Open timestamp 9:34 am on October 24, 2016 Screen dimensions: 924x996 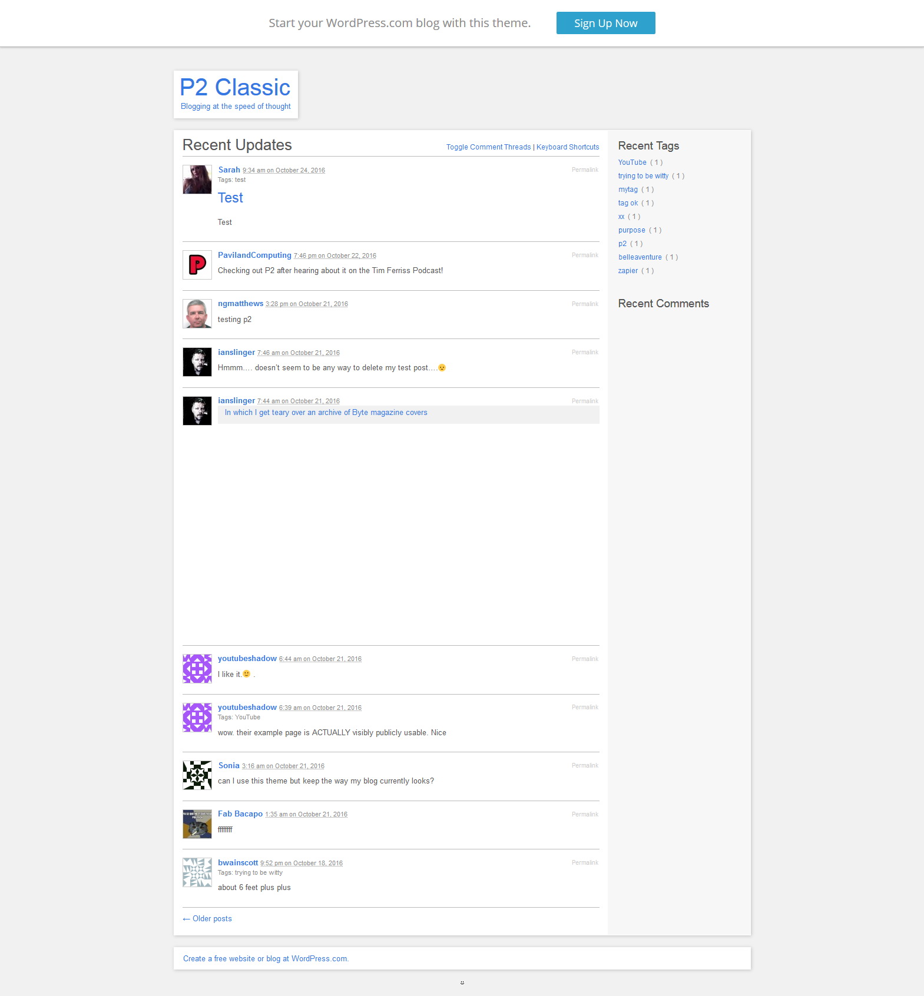pyautogui.click(x=284, y=170)
